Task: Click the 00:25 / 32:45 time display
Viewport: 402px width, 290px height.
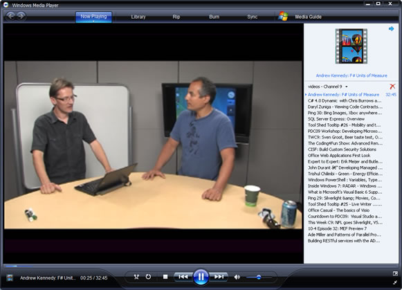Action: [94, 278]
